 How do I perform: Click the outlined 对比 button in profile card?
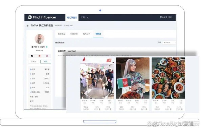[46, 61]
